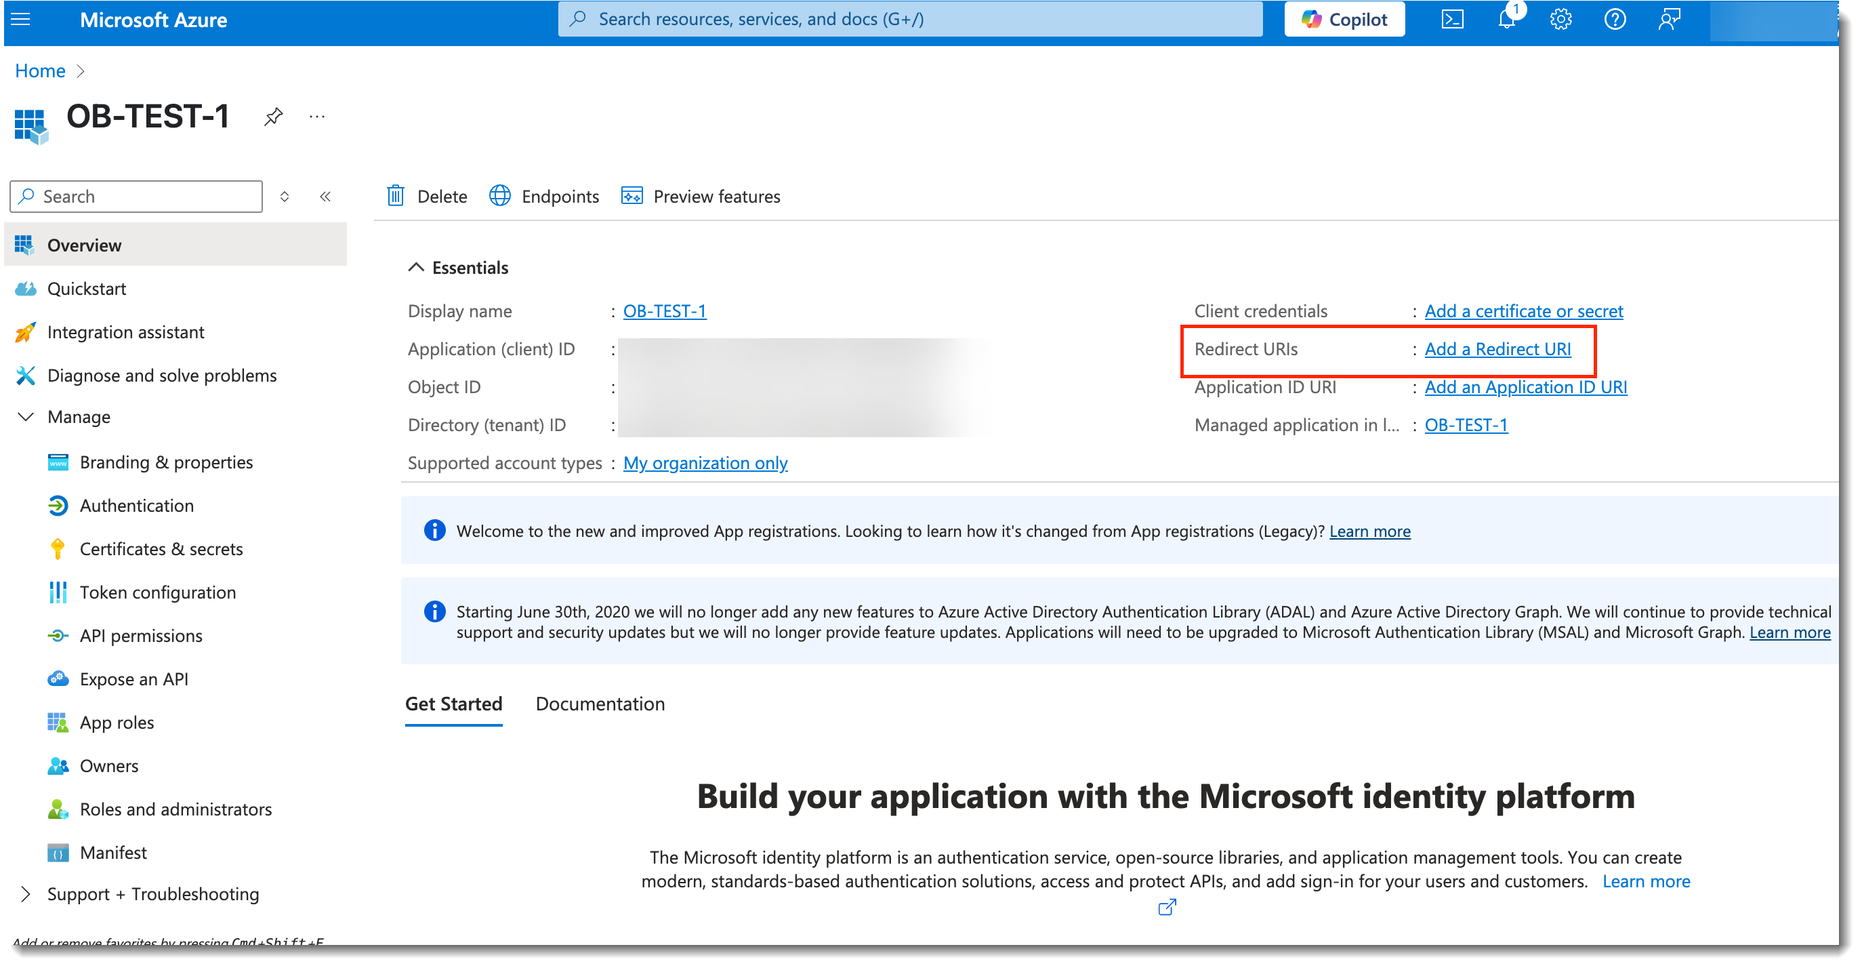Click the help question mark icon
Screen dimensions: 1862x968
click(x=1615, y=20)
